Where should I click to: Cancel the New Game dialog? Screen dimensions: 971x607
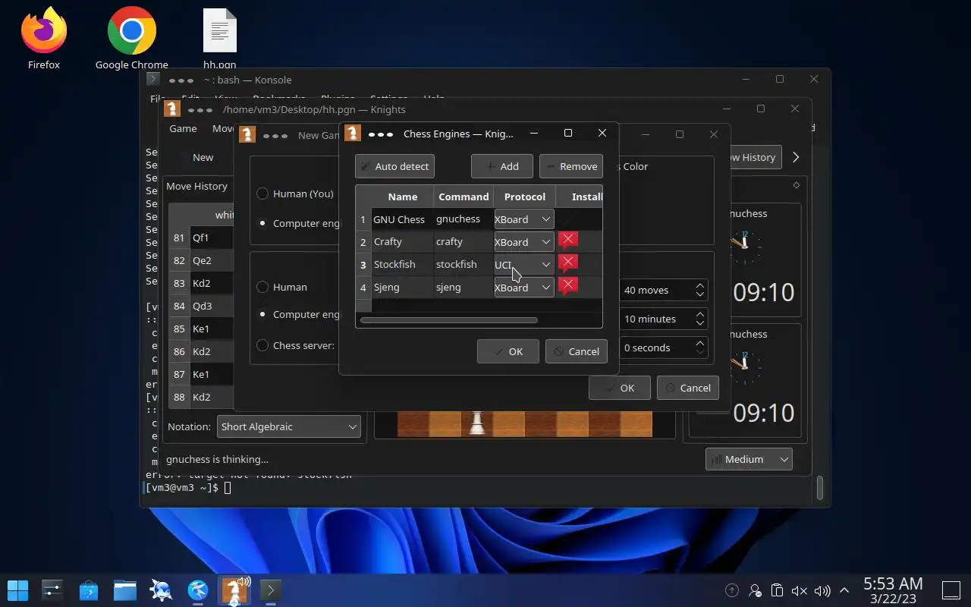click(688, 388)
